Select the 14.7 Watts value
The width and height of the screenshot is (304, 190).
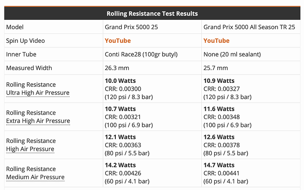[x=219, y=165]
